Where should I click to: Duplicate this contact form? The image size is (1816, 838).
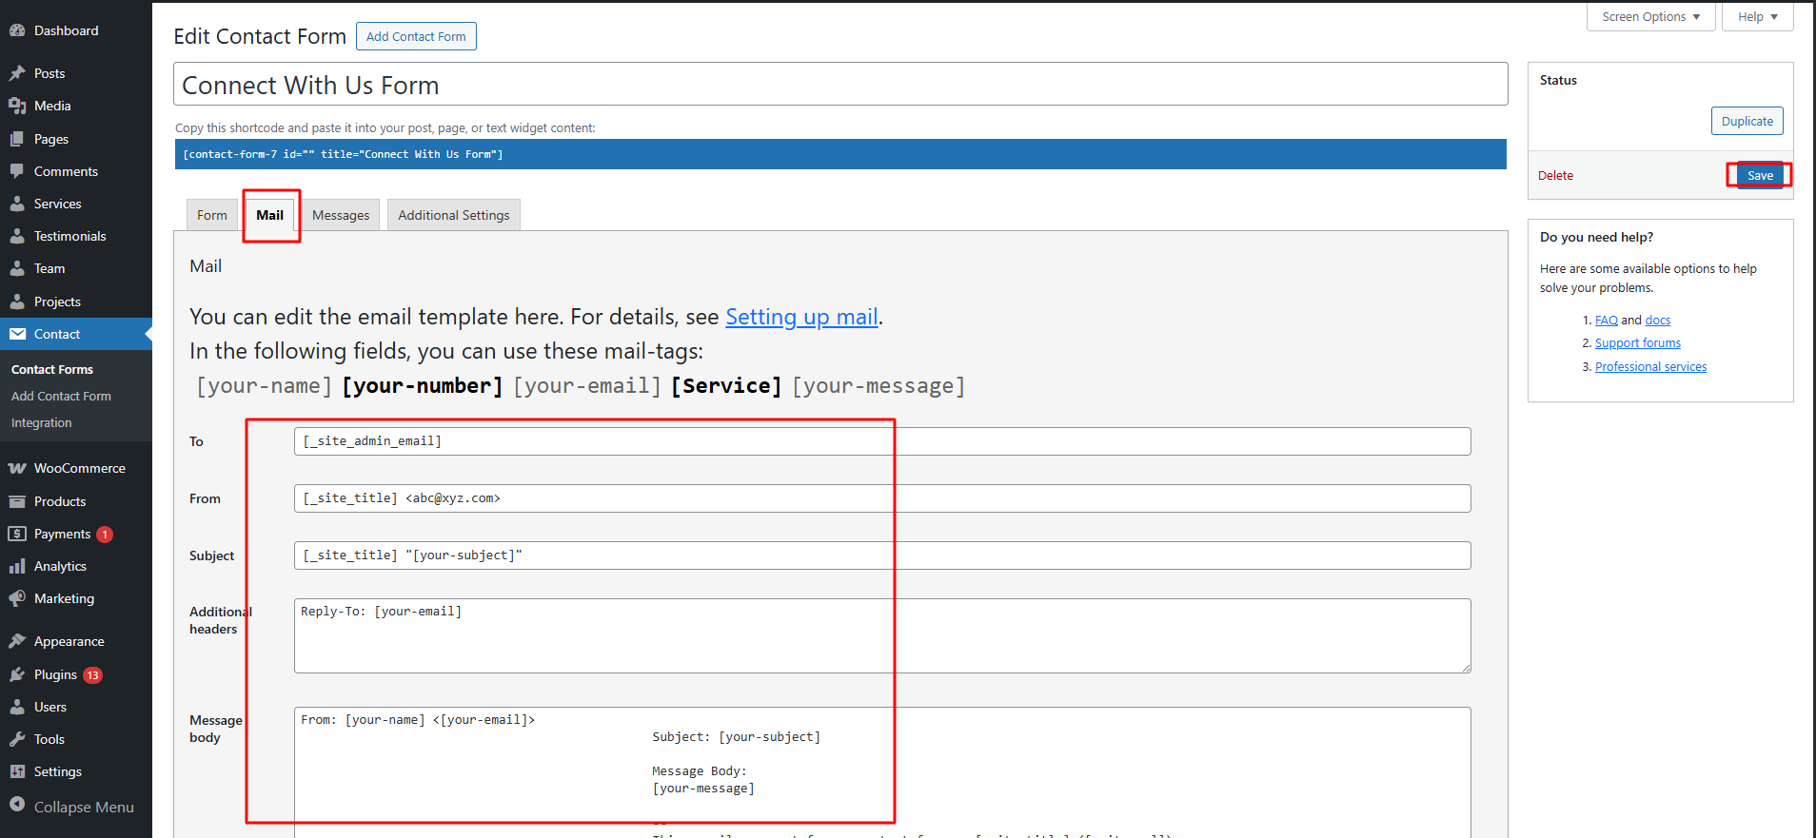coord(1747,121)
